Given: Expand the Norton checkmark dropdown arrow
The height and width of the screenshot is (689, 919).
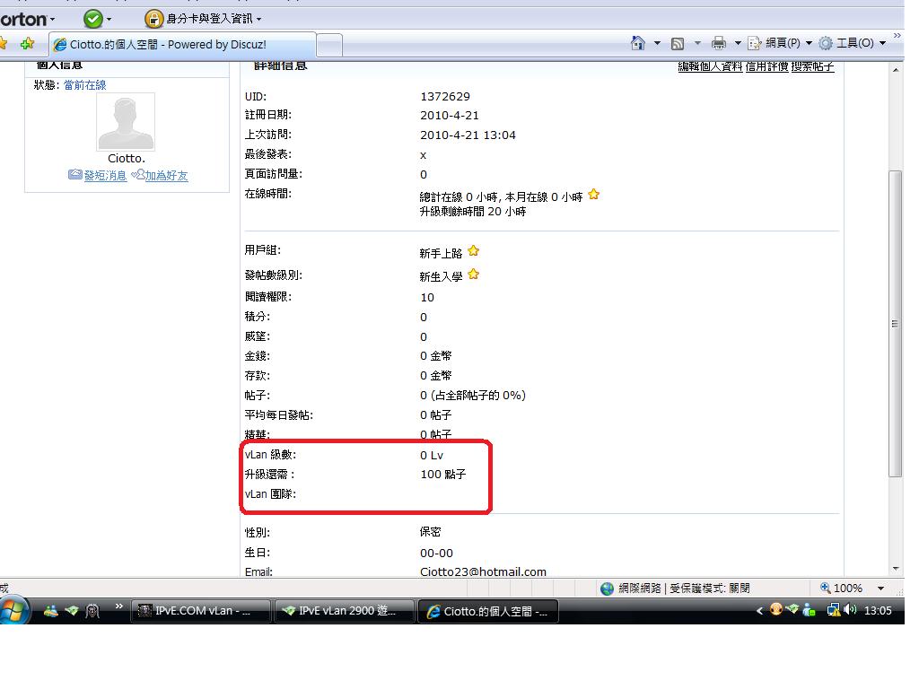Looking at the screenshot, I should 109,20.
